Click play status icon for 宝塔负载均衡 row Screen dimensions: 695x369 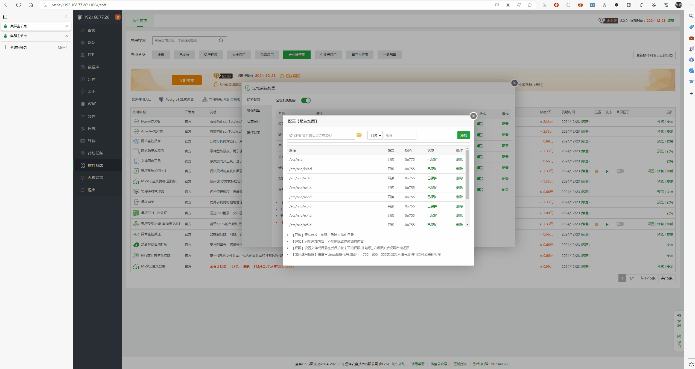pos(607,224)
